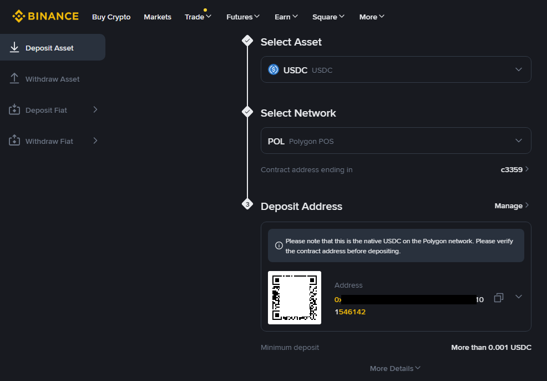Open the USDC asset dropdown
Screen dimensions: 547x381
coord(396,69)
